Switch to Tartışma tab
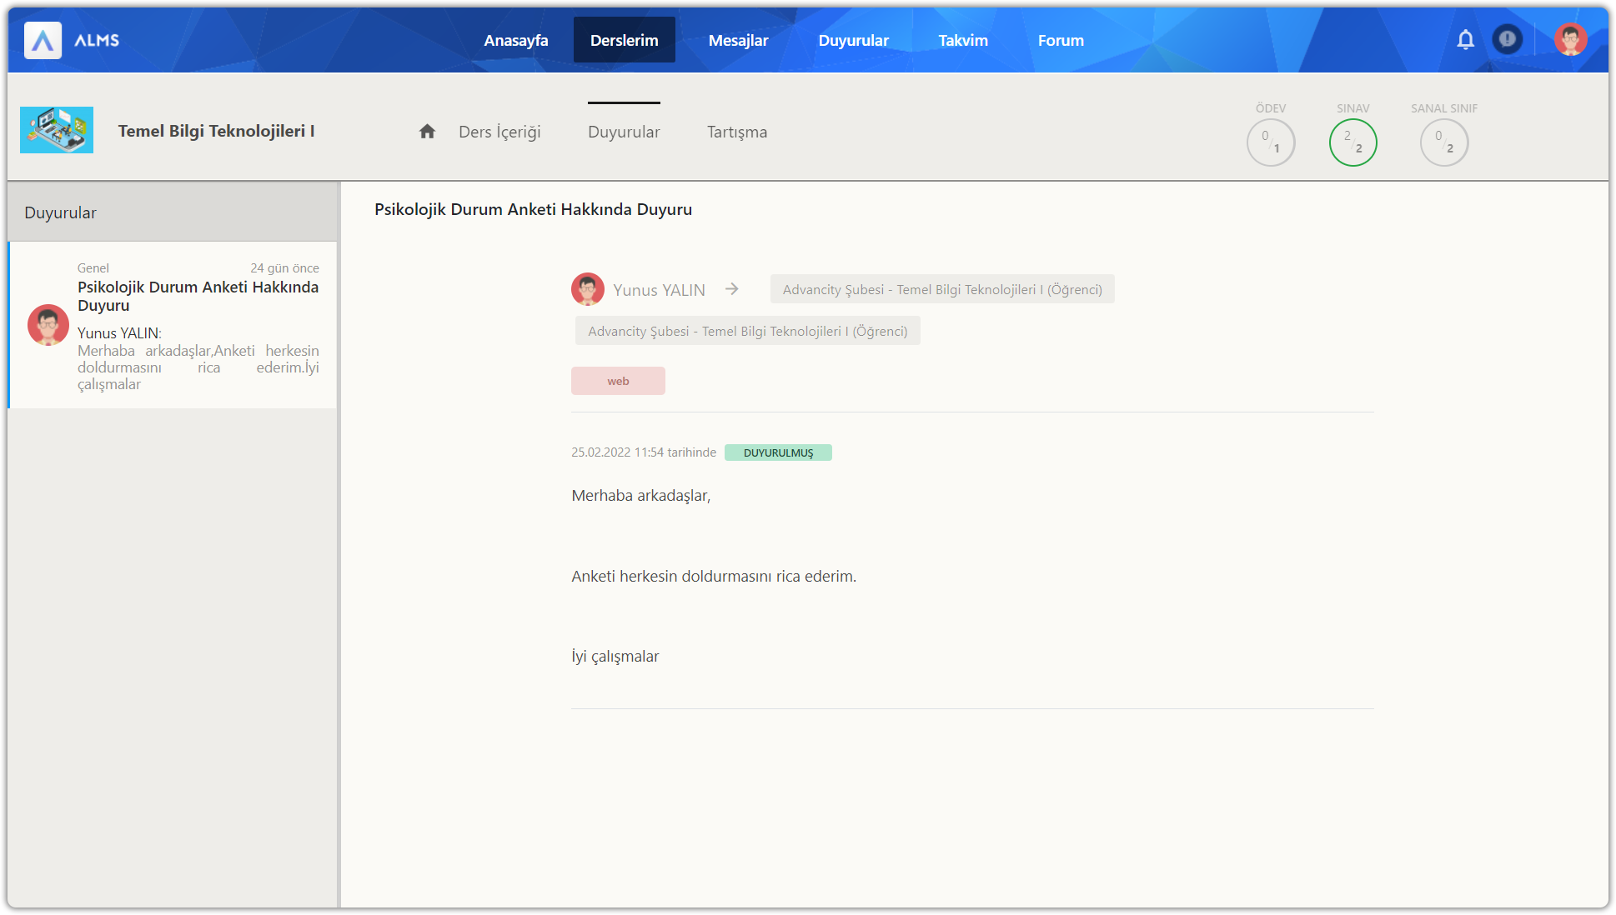Viewport: 1616px width, 915px height. click(x=736, y=132)
